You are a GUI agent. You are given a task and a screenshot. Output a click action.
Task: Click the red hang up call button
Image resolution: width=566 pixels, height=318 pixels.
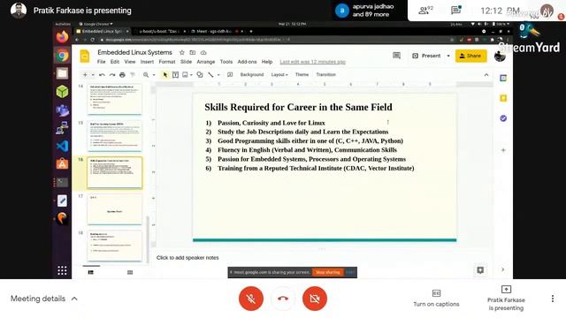(x=283, y=299)
